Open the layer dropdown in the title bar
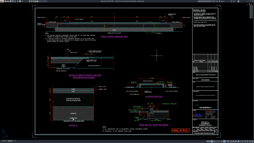This screenshot has height=143, width=254. 42,1
